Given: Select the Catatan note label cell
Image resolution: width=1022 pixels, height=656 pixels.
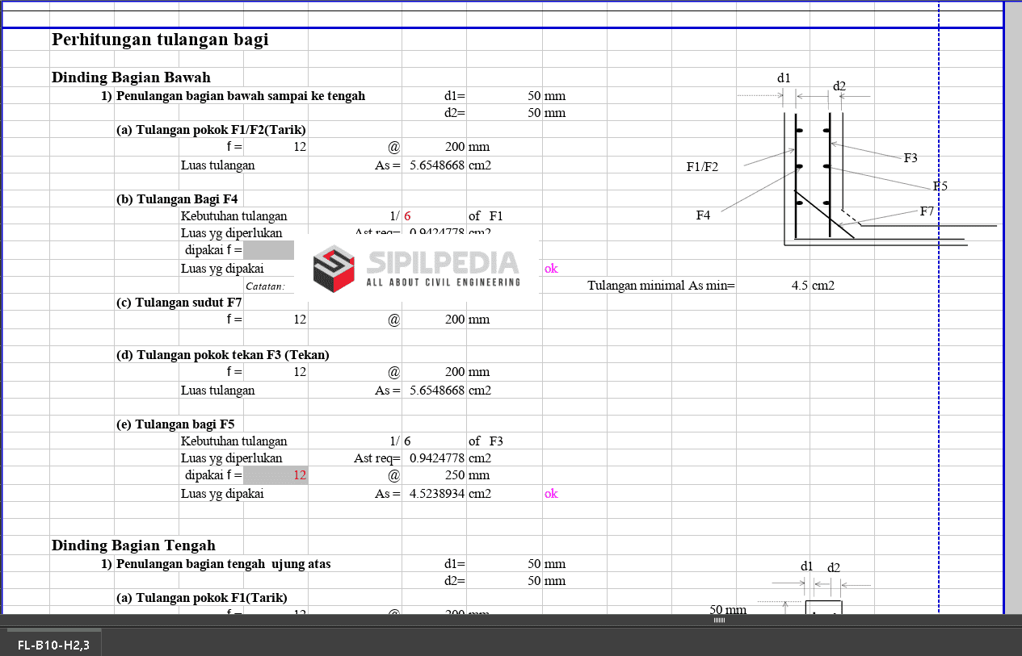Looking at the screenshot, I should point(265,286).
